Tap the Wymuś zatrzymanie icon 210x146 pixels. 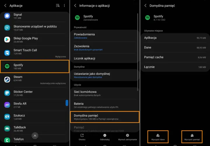pyautogui.click(x=127, y=135)
